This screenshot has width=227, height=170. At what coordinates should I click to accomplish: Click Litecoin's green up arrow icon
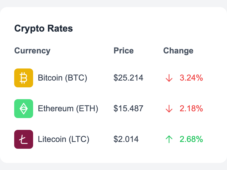click(169, 139)
